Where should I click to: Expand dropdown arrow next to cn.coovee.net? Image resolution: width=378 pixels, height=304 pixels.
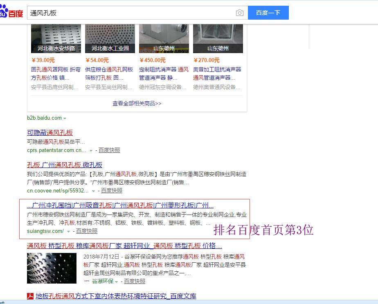[x=93, y=191]
